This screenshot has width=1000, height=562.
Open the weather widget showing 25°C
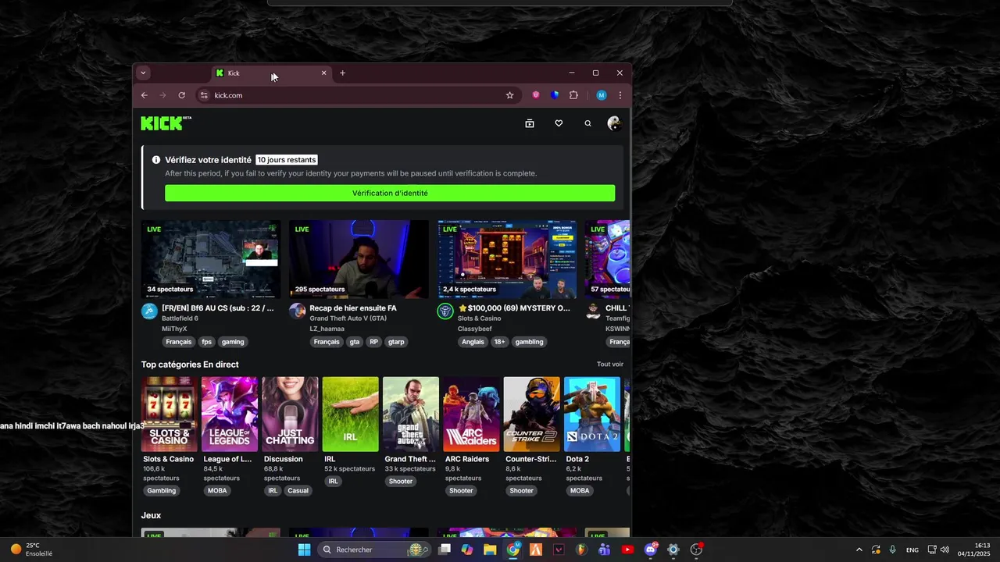pos(31,550)
